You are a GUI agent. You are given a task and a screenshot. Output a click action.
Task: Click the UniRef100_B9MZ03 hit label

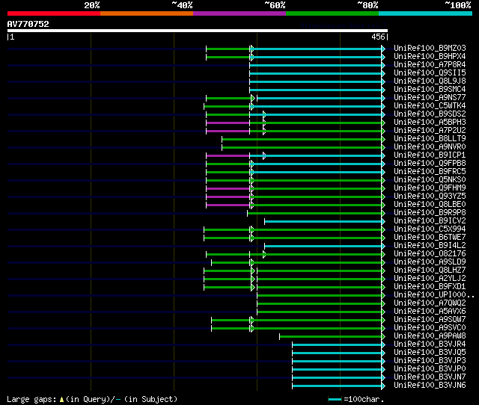tap(430, 48)
